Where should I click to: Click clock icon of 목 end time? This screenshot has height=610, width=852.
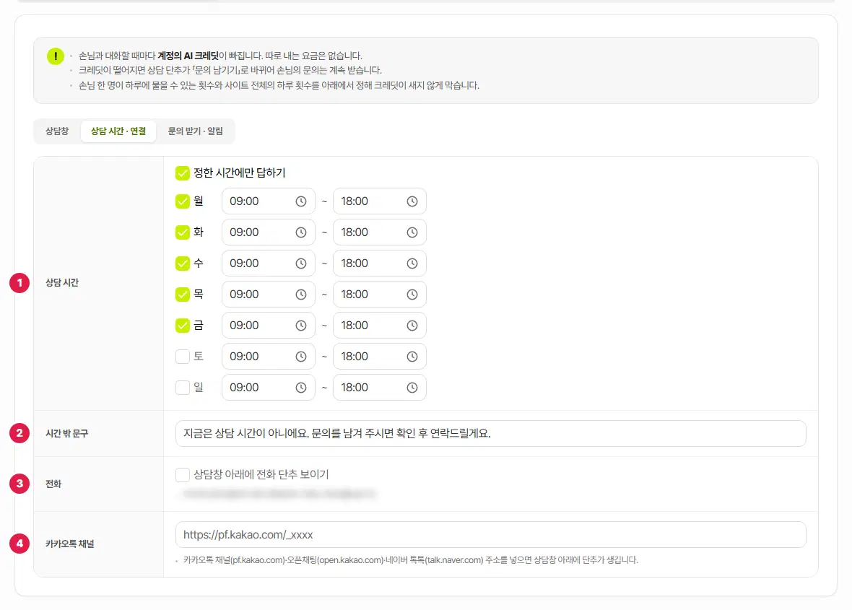pos(412,295)
